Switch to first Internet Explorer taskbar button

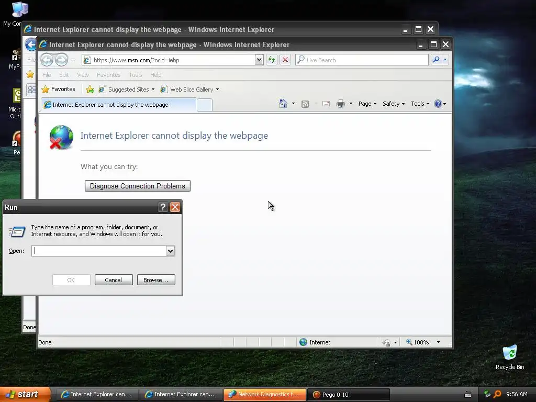tap(96, 395)
